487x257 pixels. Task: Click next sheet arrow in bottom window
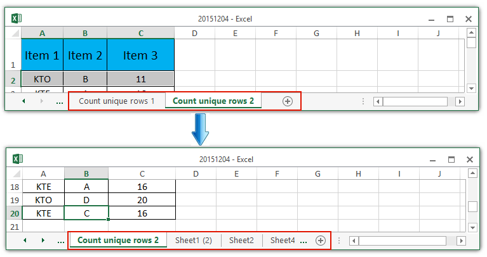(43, 241)
